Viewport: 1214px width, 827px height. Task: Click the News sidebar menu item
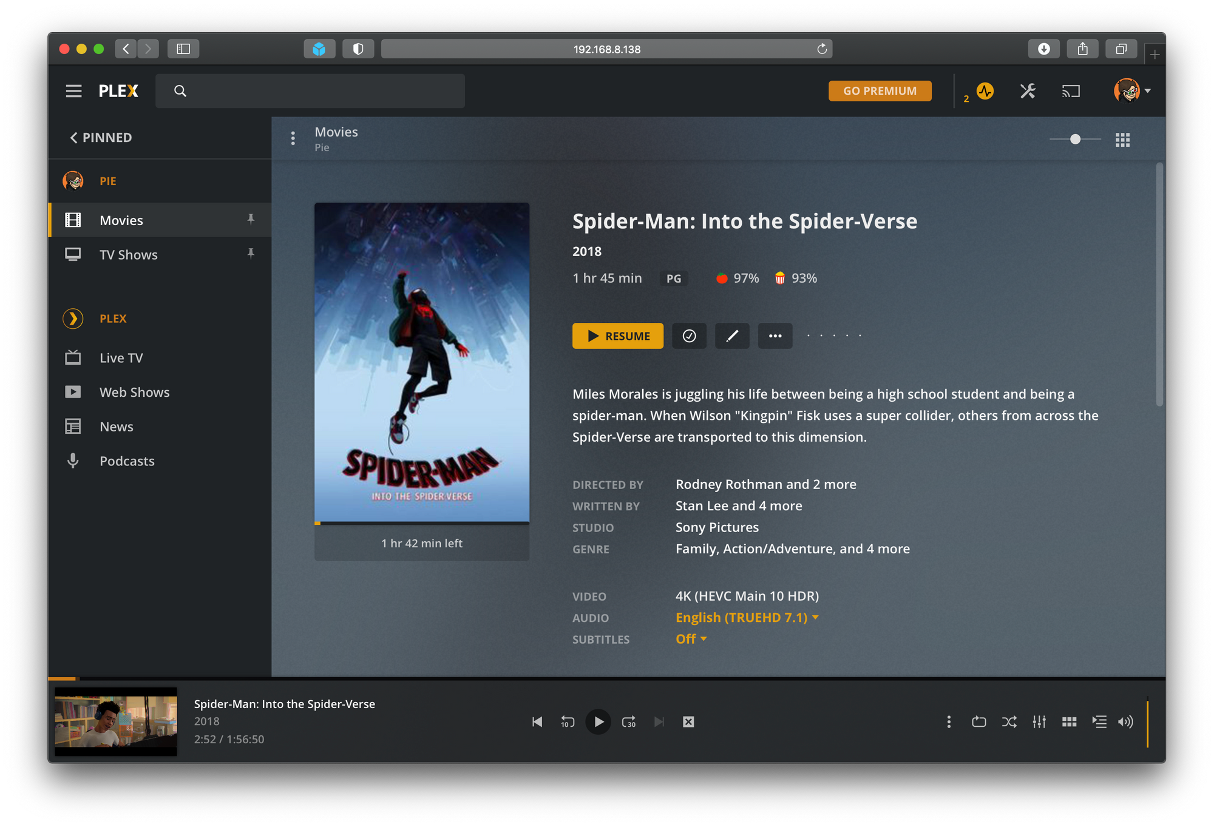[x=116, y=426]
